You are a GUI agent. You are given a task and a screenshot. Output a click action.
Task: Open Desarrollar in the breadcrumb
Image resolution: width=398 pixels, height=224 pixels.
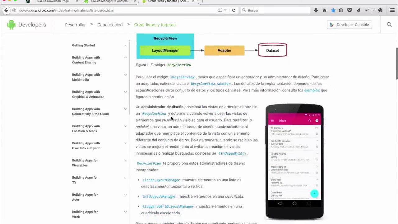(x=75, y=25)
